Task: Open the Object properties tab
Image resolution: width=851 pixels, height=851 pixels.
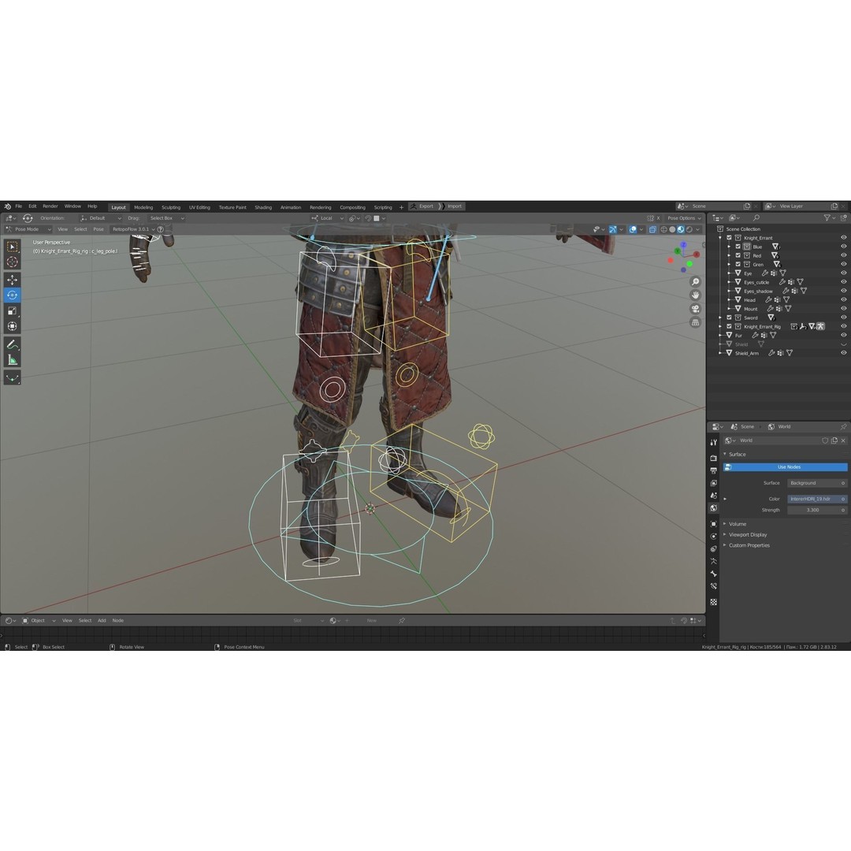Action: click(x=714, y=524)
